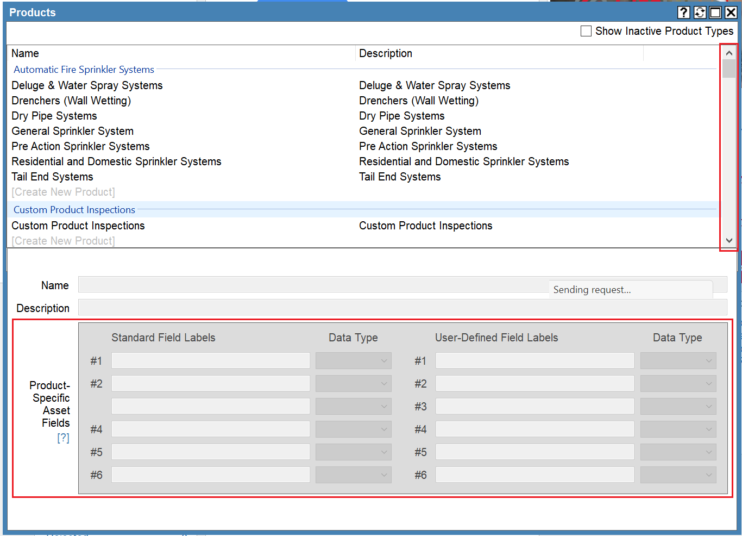Click Deluge & Water Spray Systems description cell
The image size is (742, 536).
435,85
